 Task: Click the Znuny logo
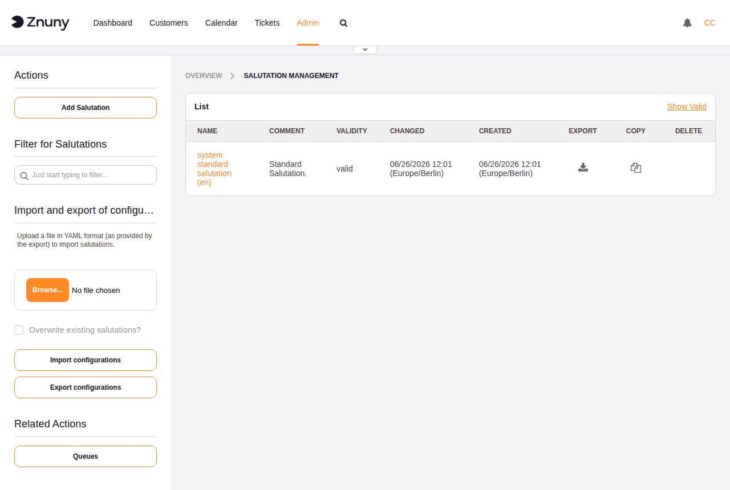pos(40,23)
